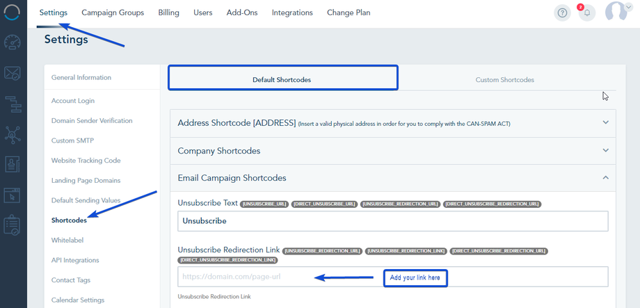Viewport: 640px width, 308px height.
Task: Expand the Address Shortcode section
Action: pos(605,122)
